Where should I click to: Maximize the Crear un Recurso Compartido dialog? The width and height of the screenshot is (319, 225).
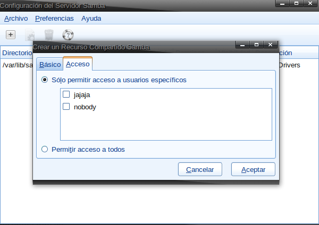coord(257,45)
